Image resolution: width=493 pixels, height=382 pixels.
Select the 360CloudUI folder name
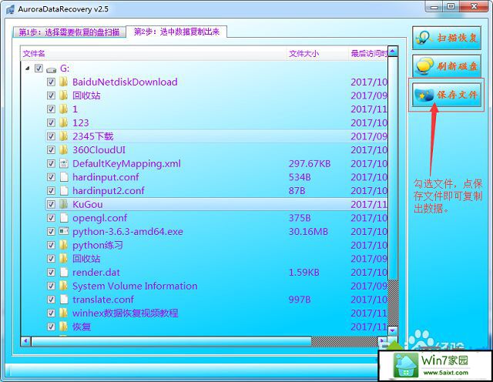coord(99,149)
